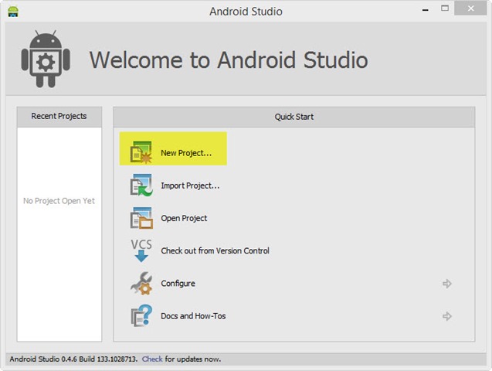Screen dimensions: 492x371
Task: Expand the Configure submenu arrow
Action: click(x=446, y=284)
